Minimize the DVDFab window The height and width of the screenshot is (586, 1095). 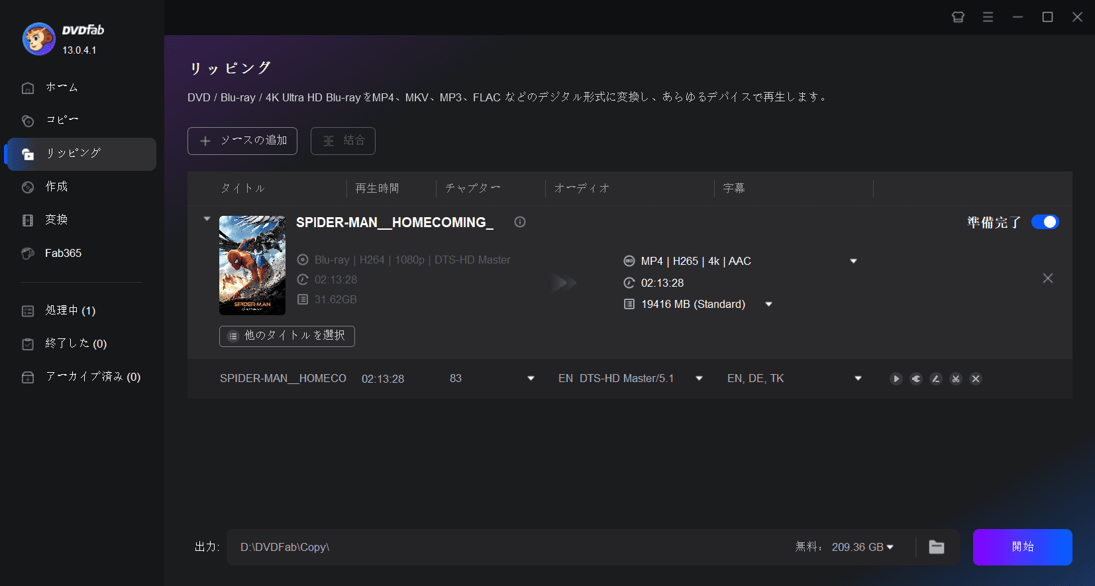(x=1017, y=17)
